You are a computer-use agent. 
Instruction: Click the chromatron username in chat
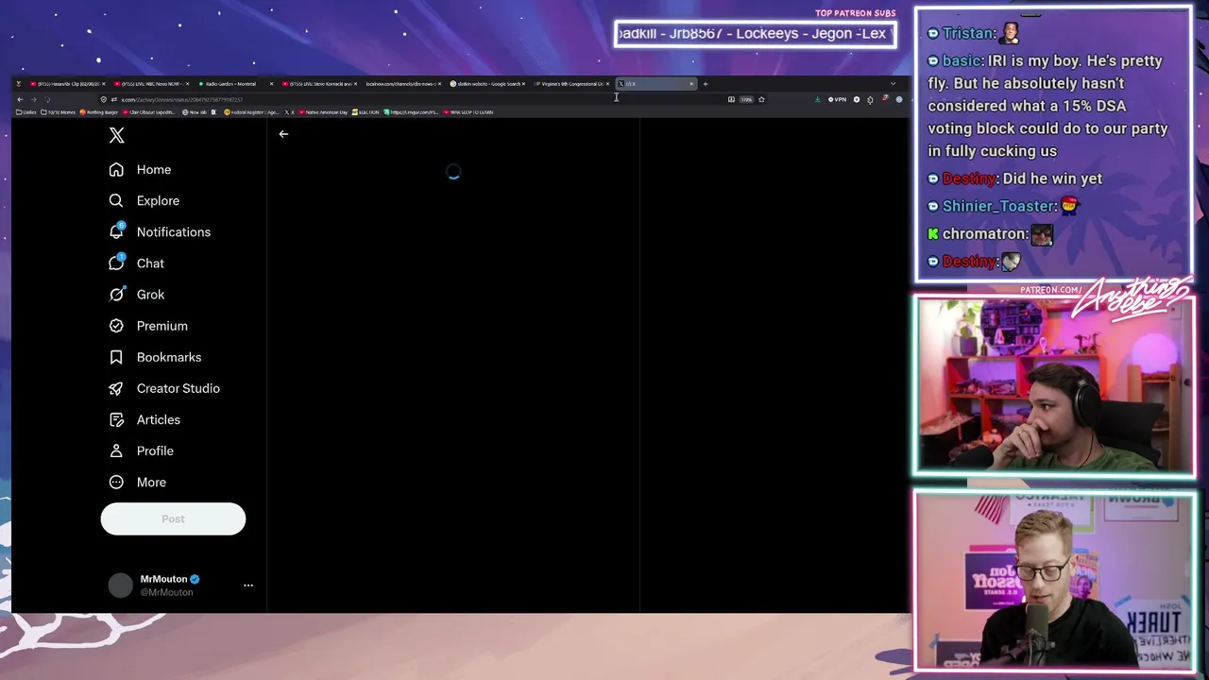point(985,234)
